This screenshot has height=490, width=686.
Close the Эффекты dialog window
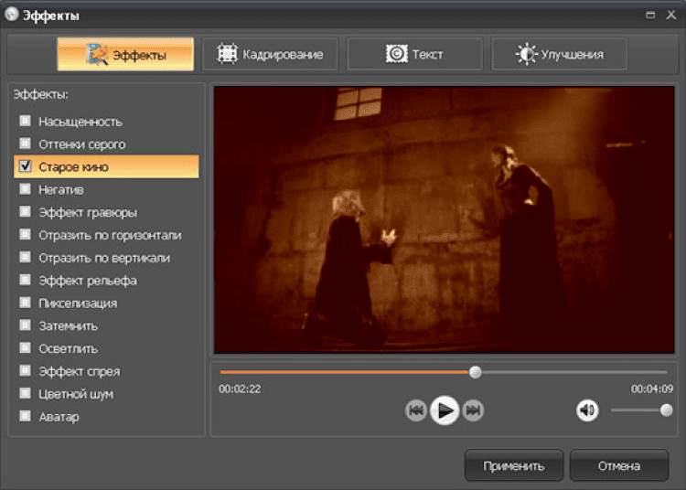(x=671, y=15)
